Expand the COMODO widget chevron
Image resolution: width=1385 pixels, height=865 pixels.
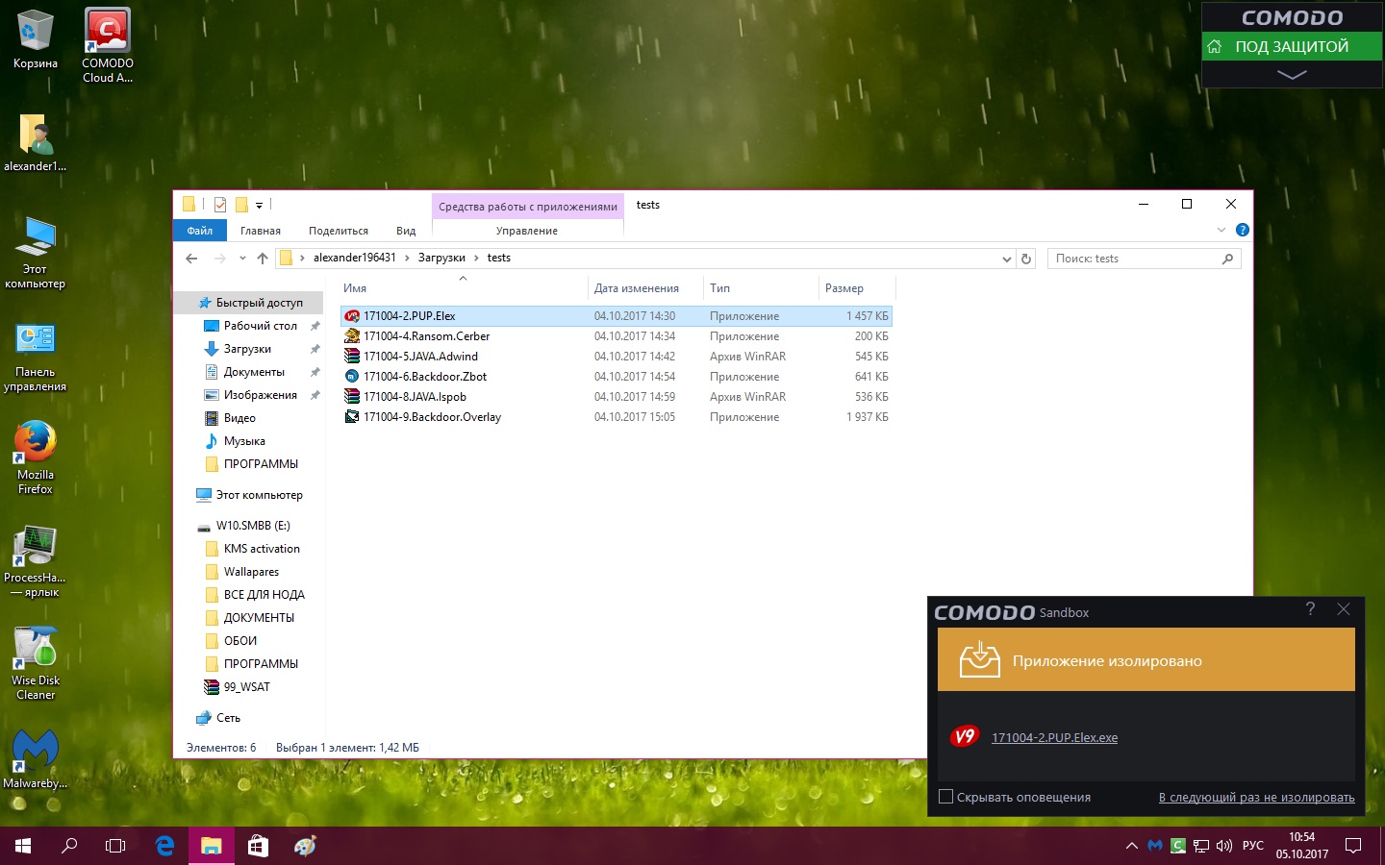[x=1291, y=74]
